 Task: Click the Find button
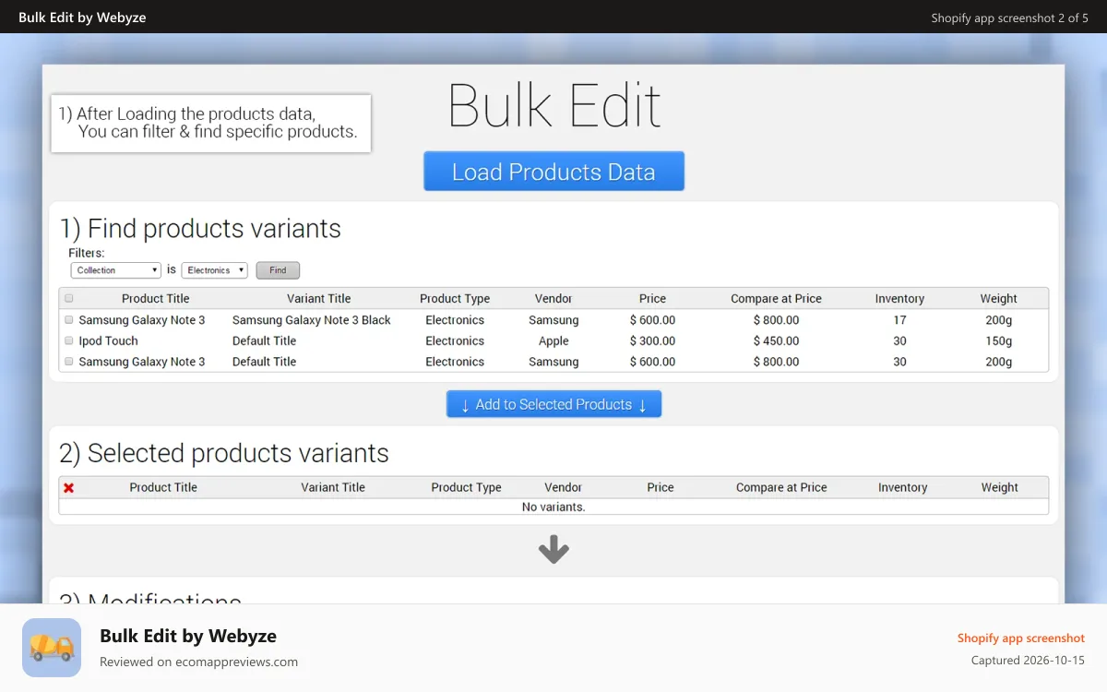[x=278, y=270]
